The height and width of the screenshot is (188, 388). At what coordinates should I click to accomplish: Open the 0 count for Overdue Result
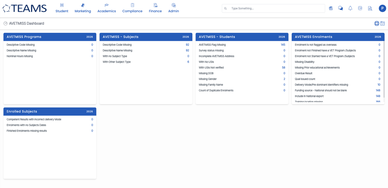(379, 73)
